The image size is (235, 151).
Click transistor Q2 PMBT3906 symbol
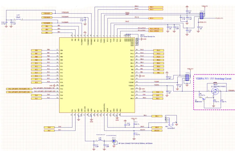(x=204, y=99)
